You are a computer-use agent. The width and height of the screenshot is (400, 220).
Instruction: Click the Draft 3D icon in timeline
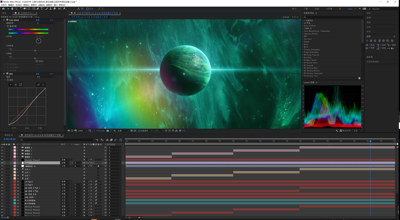tap(102, 140)
